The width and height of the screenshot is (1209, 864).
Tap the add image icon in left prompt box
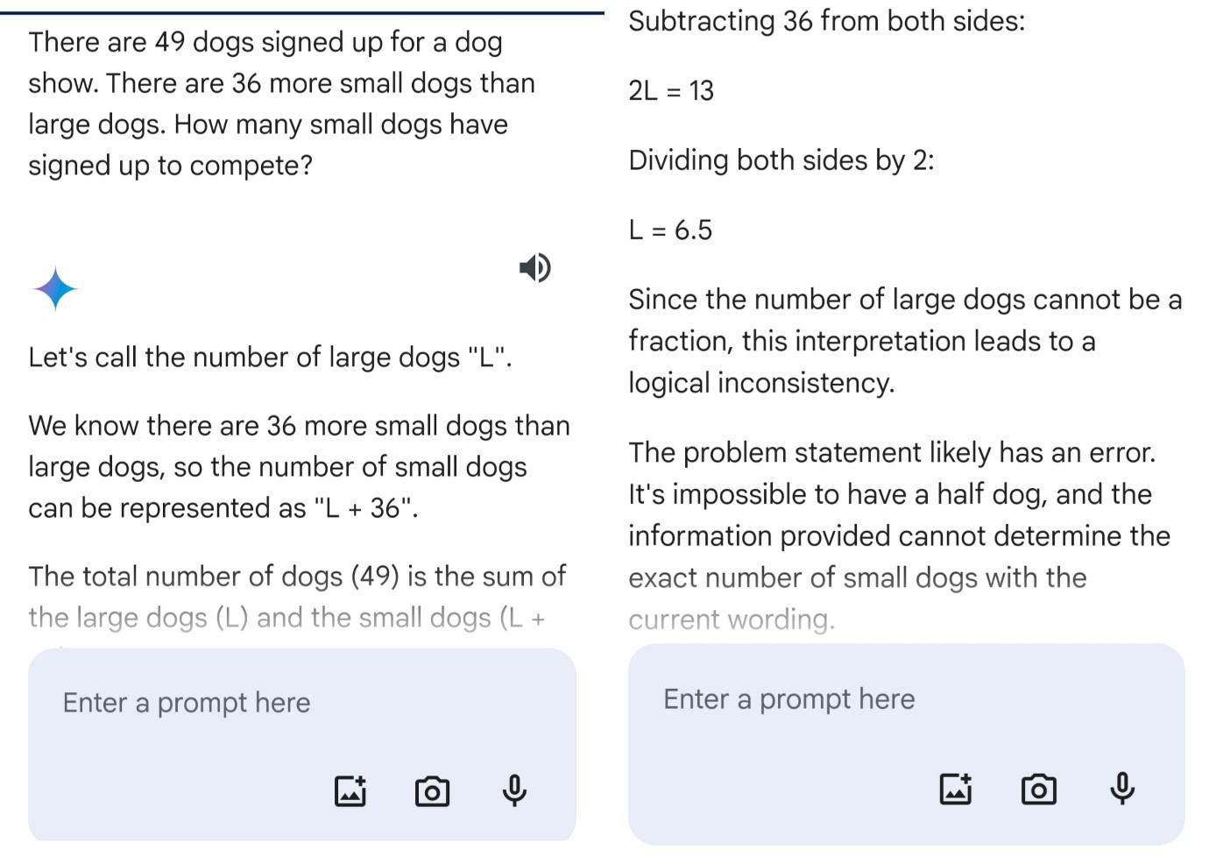(350, 790)
